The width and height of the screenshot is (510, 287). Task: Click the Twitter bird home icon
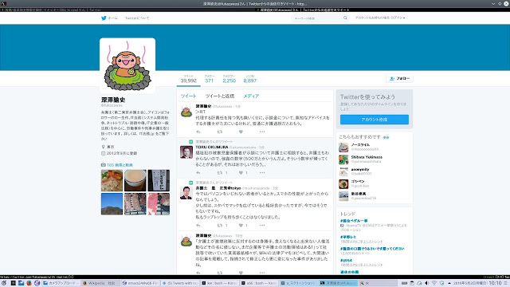[104, 18]
